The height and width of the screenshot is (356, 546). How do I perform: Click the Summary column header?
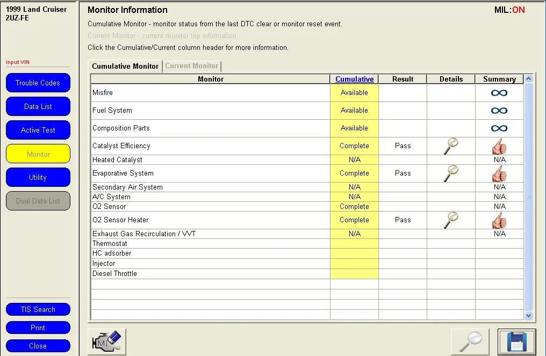pyautogui.click(x=499, y=79)
